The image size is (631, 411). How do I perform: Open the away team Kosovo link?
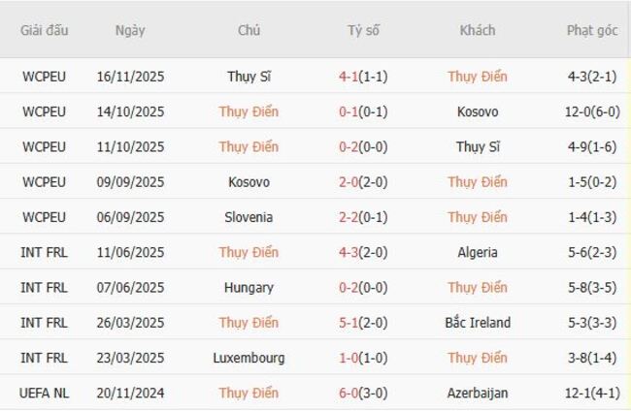tap(478, 111)
